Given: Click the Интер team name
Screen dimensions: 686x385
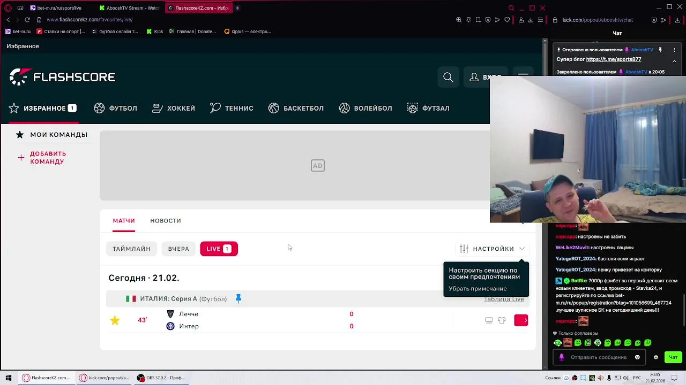Looking at the screenshot, I should (x=189, y=326).
